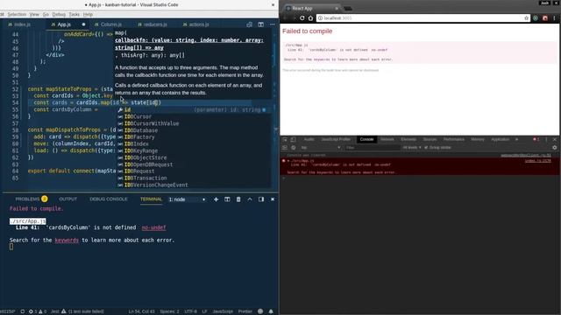
Task: Select IDBTransaction from the suggestion list
Action: pos(194,178)
